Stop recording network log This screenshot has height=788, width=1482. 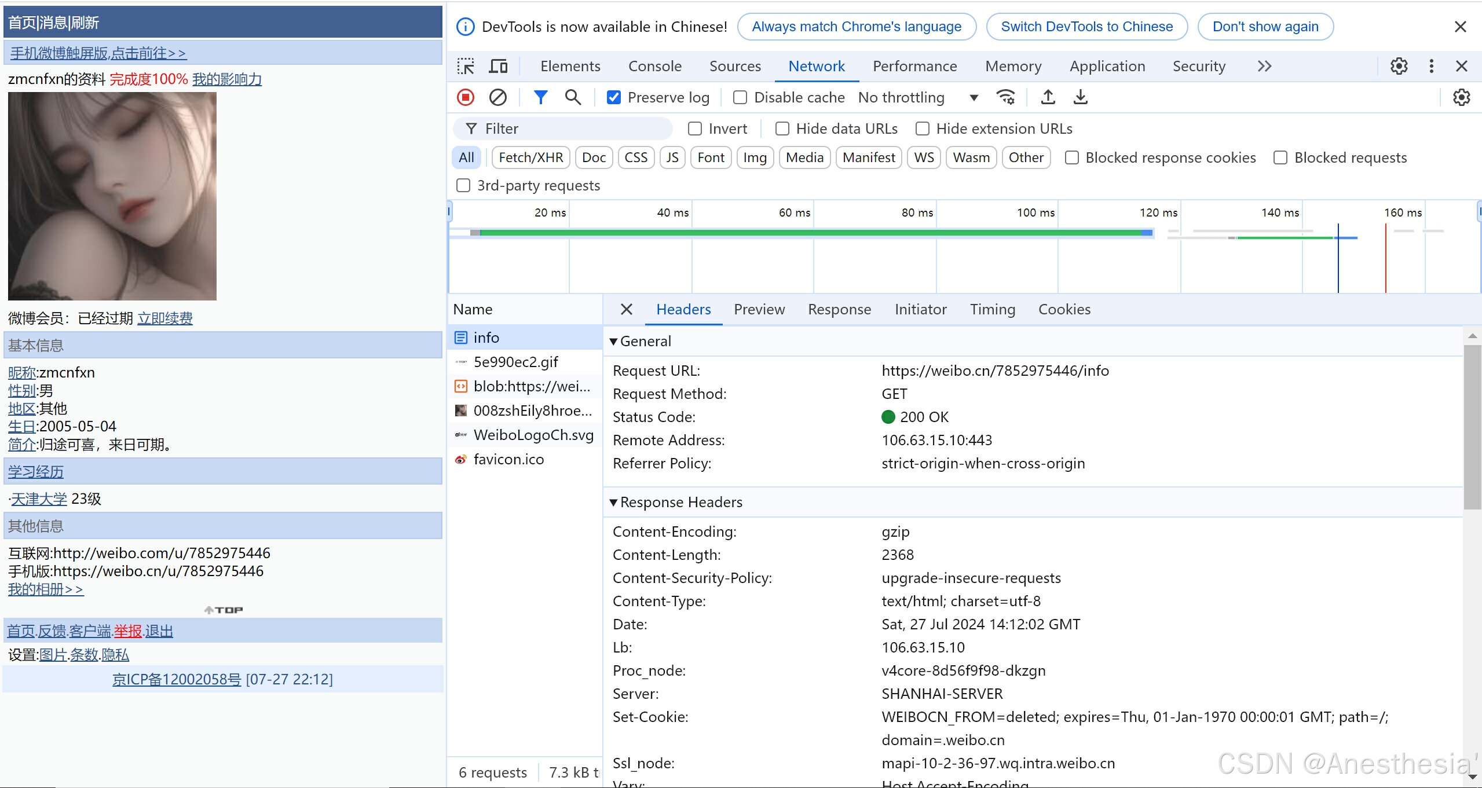tap(466, 97)
